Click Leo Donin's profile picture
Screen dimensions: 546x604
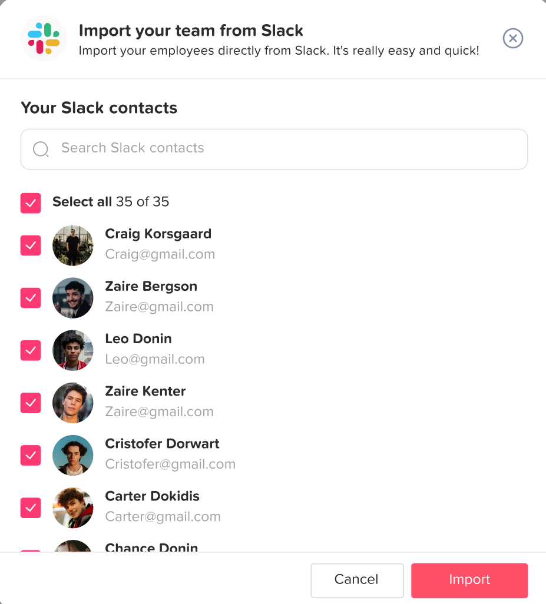[73, 350]
